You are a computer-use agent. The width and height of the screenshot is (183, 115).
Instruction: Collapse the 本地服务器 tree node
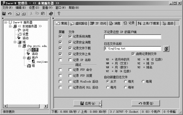pos(10,26)
